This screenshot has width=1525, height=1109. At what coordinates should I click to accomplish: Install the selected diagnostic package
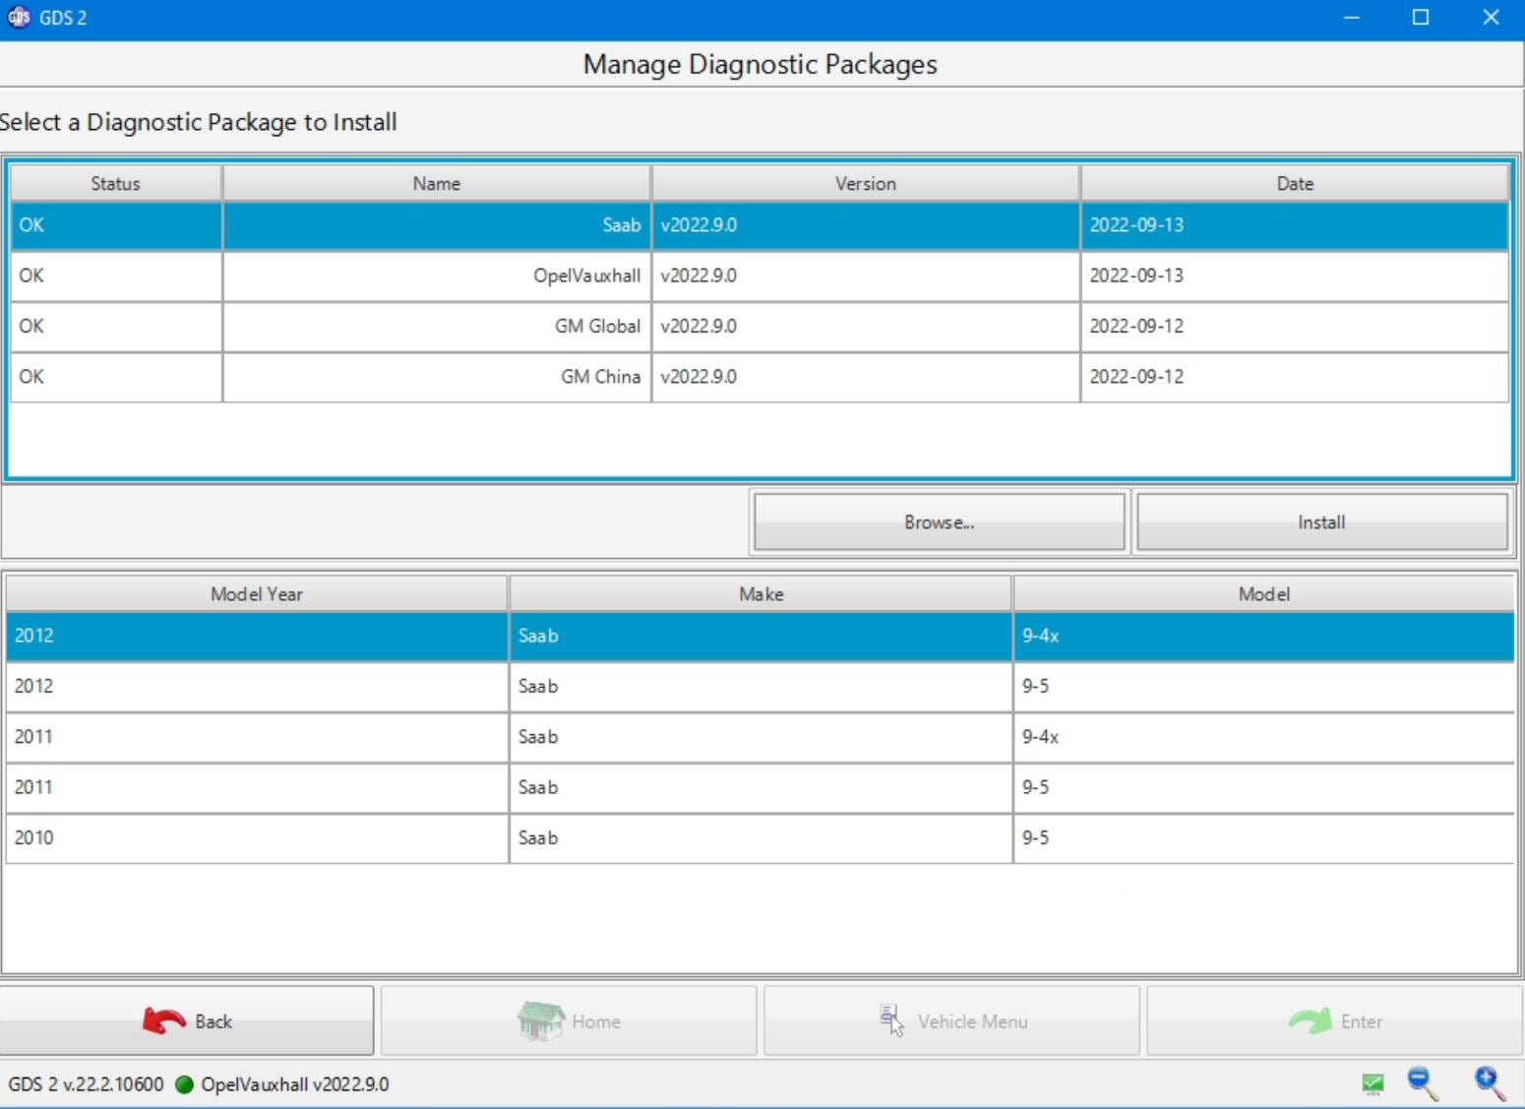[1320, 523]
